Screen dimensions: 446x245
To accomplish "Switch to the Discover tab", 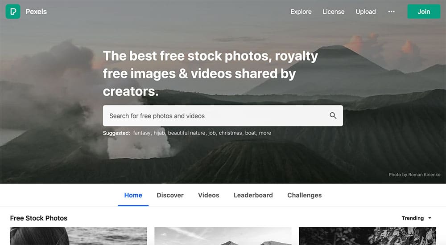I will tap(170, 195).
